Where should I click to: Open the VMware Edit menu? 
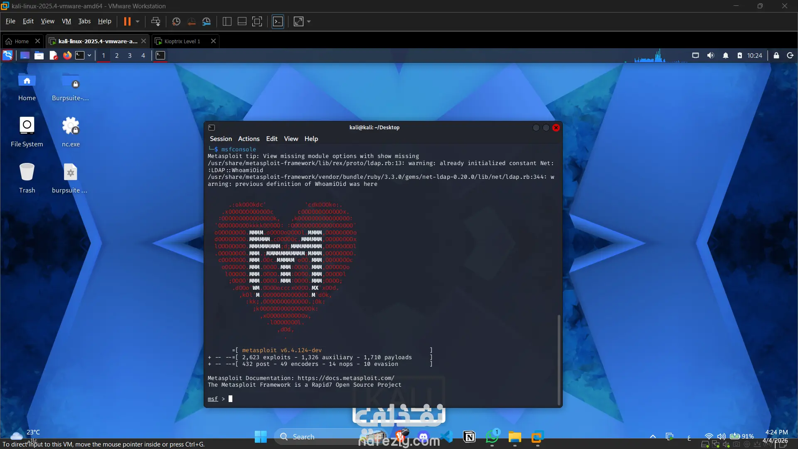(28, 21)
